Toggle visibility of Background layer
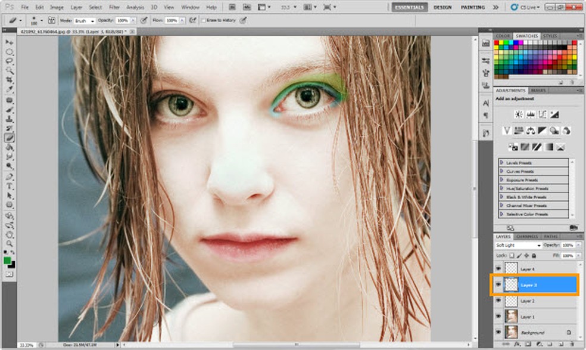Image resolution: width=586 pixels, height=350 pixels. tap(498, 332)
